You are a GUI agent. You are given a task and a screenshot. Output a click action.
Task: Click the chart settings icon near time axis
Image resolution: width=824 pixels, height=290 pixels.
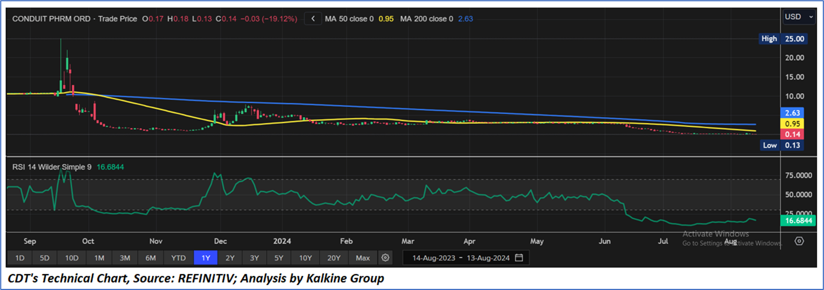[x=799, y=241]
